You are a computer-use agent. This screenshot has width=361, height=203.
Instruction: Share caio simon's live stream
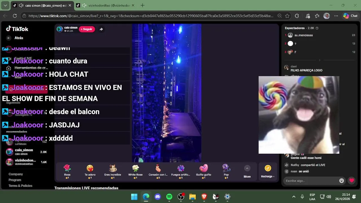pyautogui.click(x=101, y=29)
